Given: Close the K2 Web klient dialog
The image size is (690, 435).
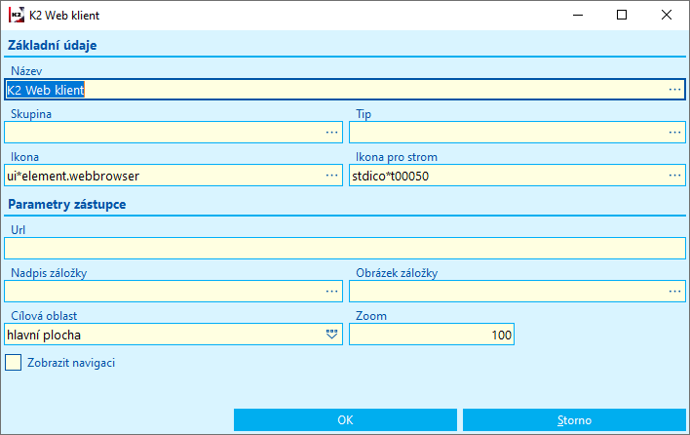Looking at the screenshot, I should 667,15.
